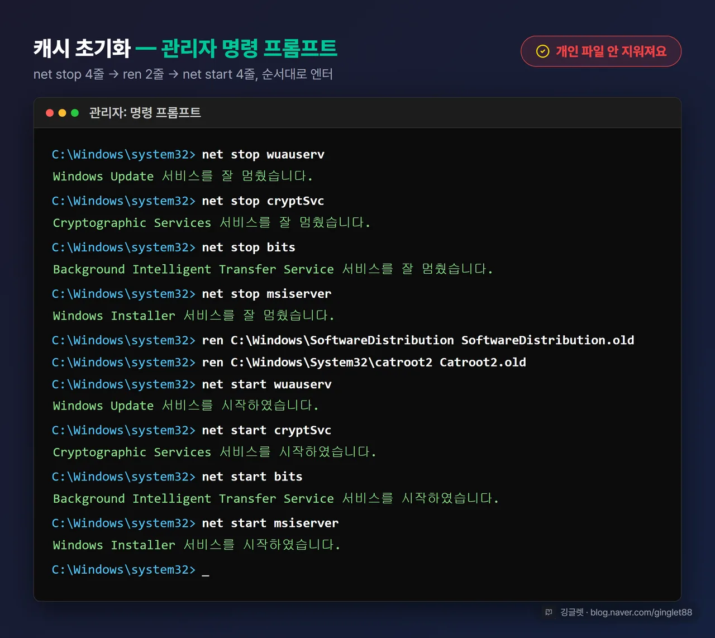
Task: Select the command 'net start cryptSvc'
Action: [266, 431]
